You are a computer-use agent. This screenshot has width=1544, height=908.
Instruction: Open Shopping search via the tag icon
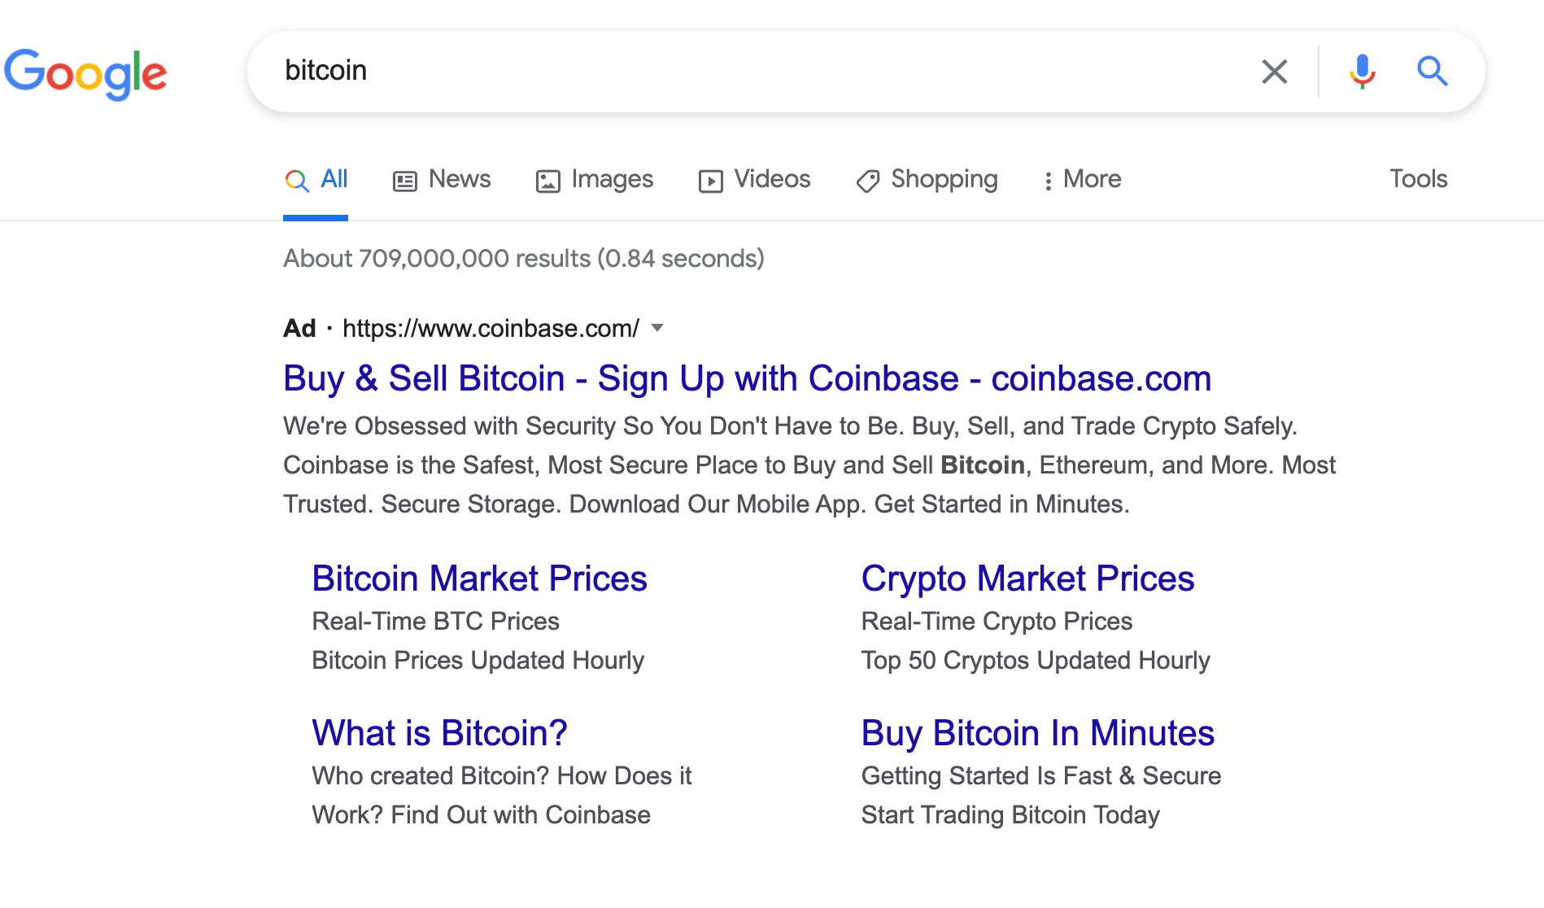pyautogui.click(x=867, y=180)
